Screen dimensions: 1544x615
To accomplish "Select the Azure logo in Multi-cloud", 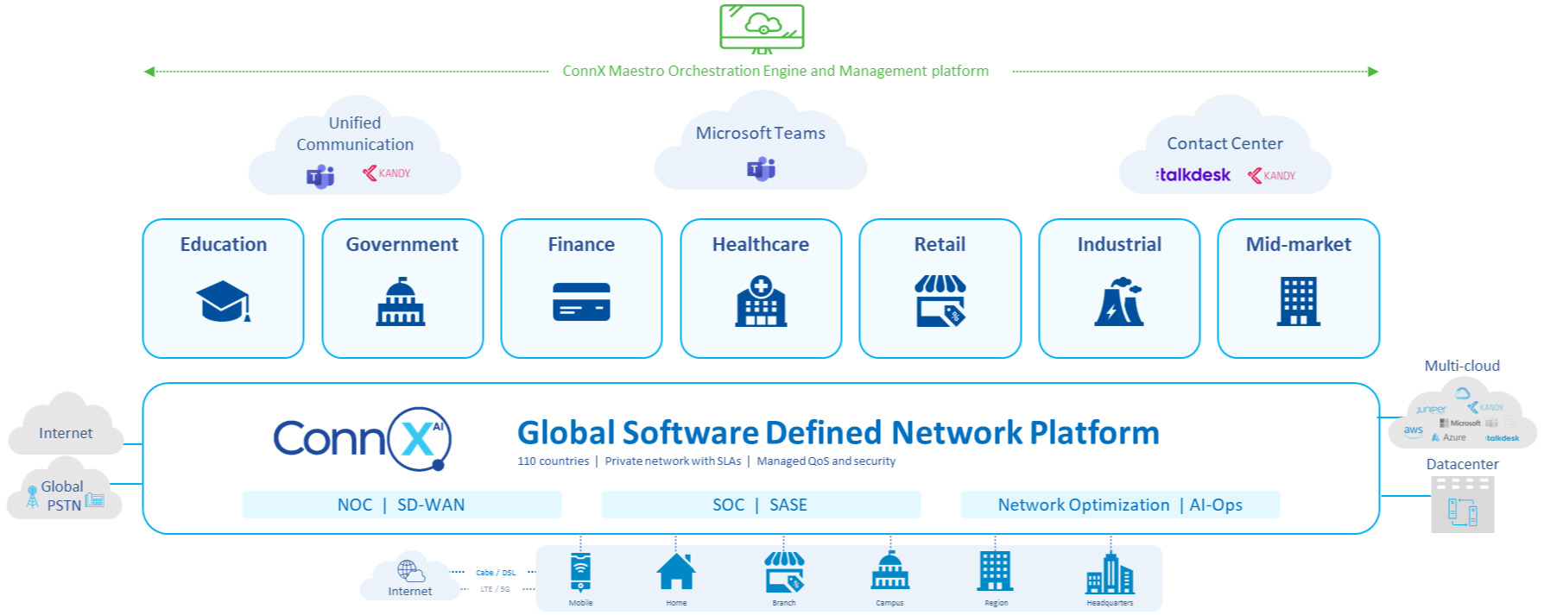I will (x=1450, y=437).
